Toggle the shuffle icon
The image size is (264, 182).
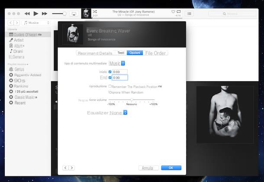(95, 12)
